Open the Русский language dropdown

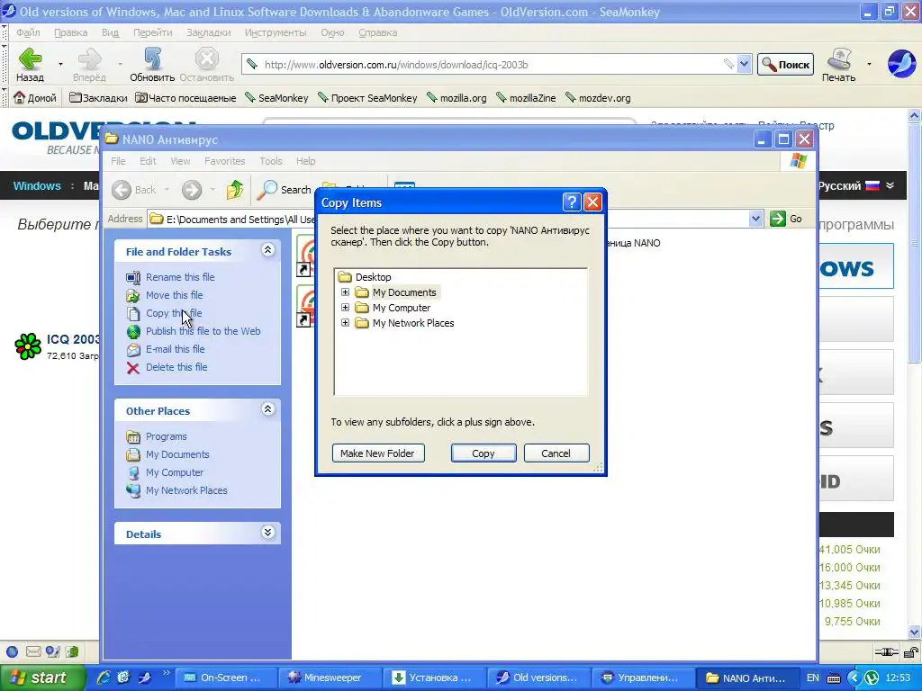click(x=857, y=185)
